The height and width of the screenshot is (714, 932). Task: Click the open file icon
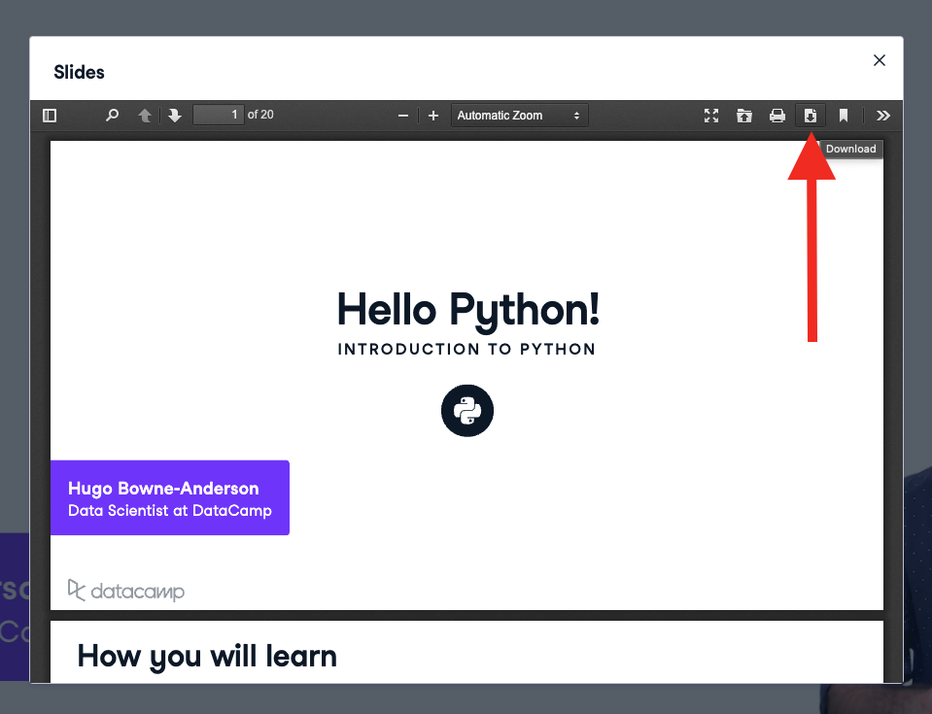tap(744, 116)
